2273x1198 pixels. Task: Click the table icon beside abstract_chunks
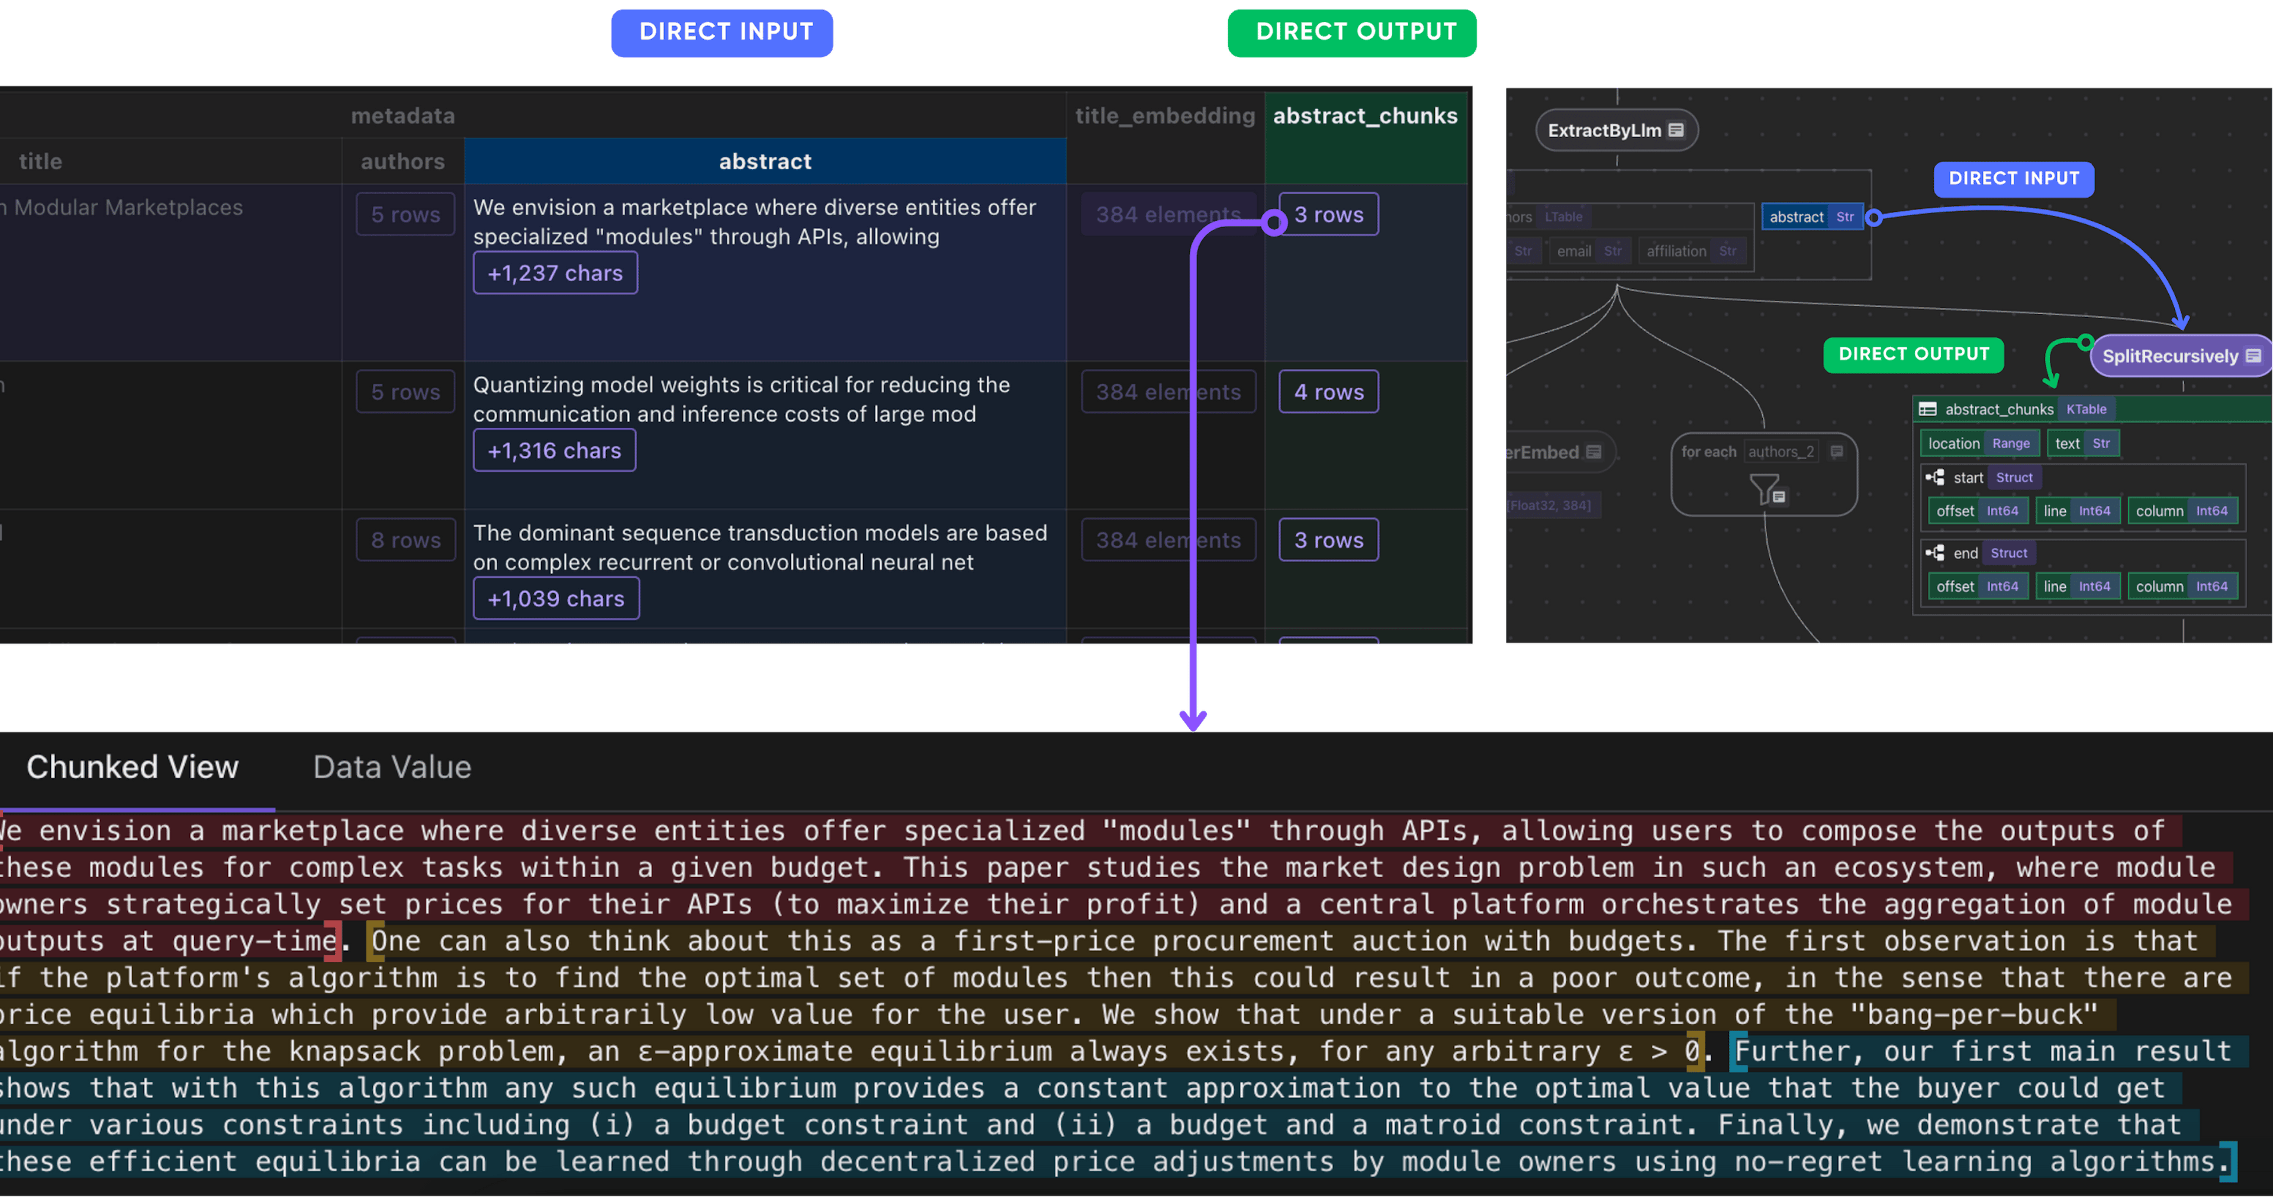point(1928,410)
